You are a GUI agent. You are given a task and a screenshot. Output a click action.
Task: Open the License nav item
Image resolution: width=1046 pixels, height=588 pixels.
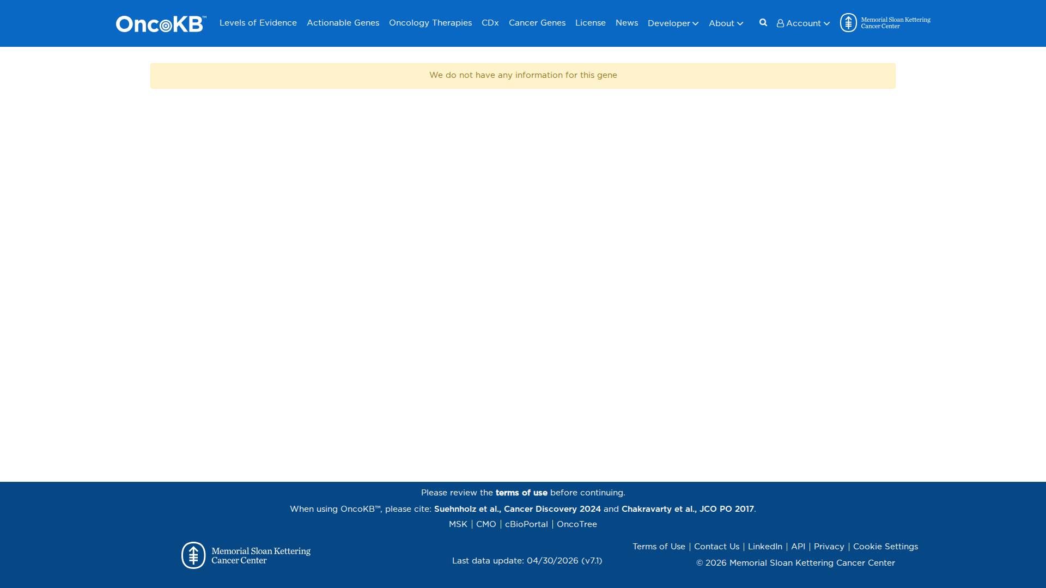(x=591, y=23)
